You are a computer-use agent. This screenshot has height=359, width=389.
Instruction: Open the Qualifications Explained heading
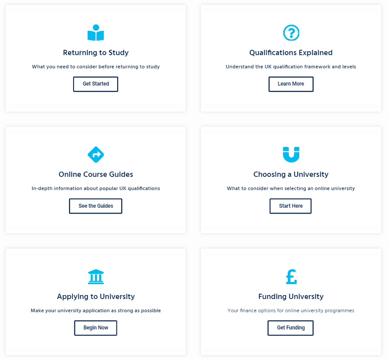(291, 52)
